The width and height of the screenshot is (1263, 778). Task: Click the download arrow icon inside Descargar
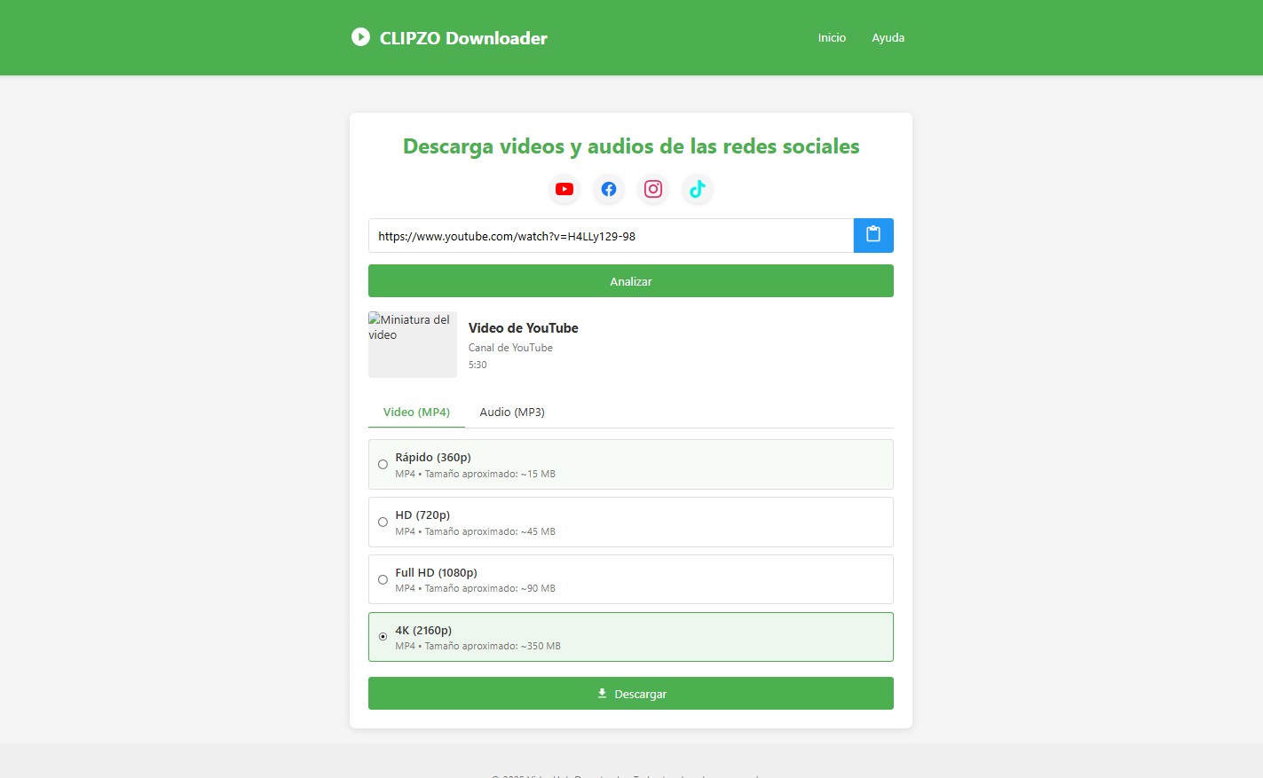(x=603, y=693)
